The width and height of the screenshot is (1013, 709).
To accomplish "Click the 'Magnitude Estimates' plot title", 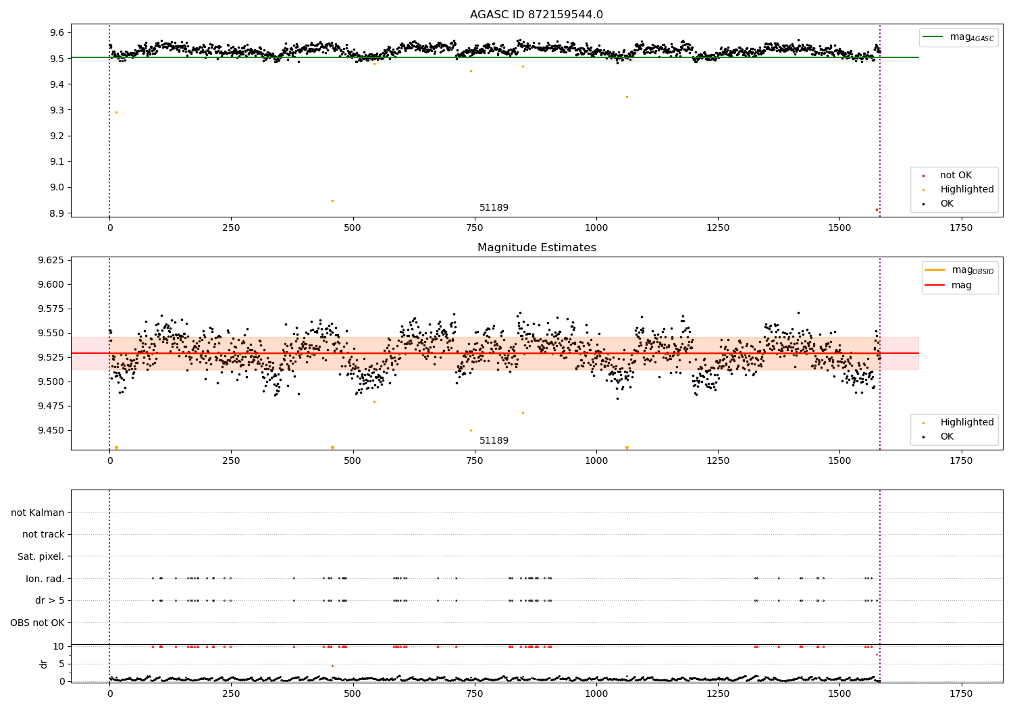I will (536, 248).
